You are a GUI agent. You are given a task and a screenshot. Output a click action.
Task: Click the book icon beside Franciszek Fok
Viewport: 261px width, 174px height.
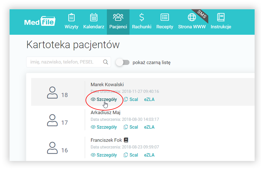click(x=126, y=140)
